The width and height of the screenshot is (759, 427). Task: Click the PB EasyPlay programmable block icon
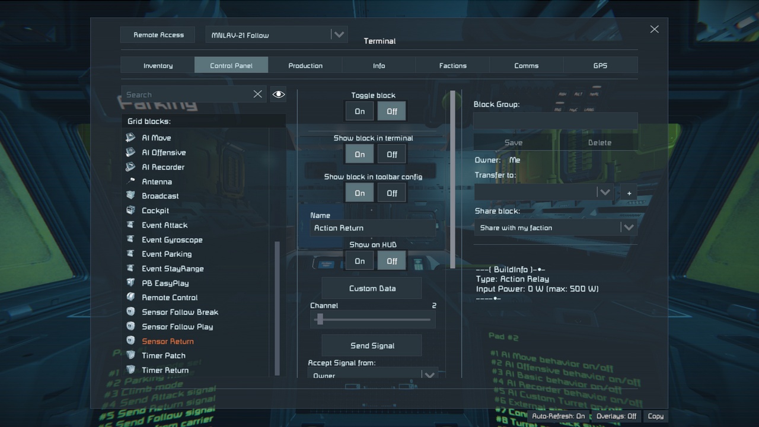click(130, 283)
